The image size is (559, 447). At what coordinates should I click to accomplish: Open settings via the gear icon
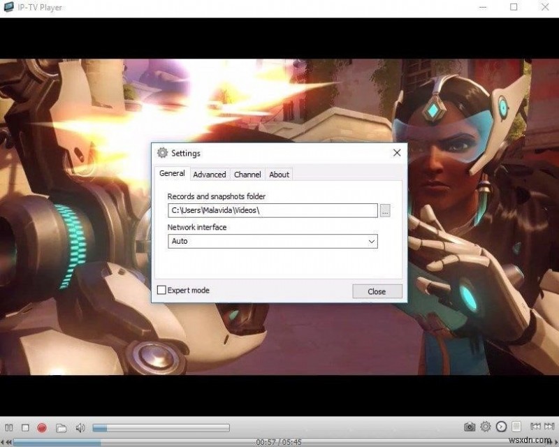click(x=485, y=427)
